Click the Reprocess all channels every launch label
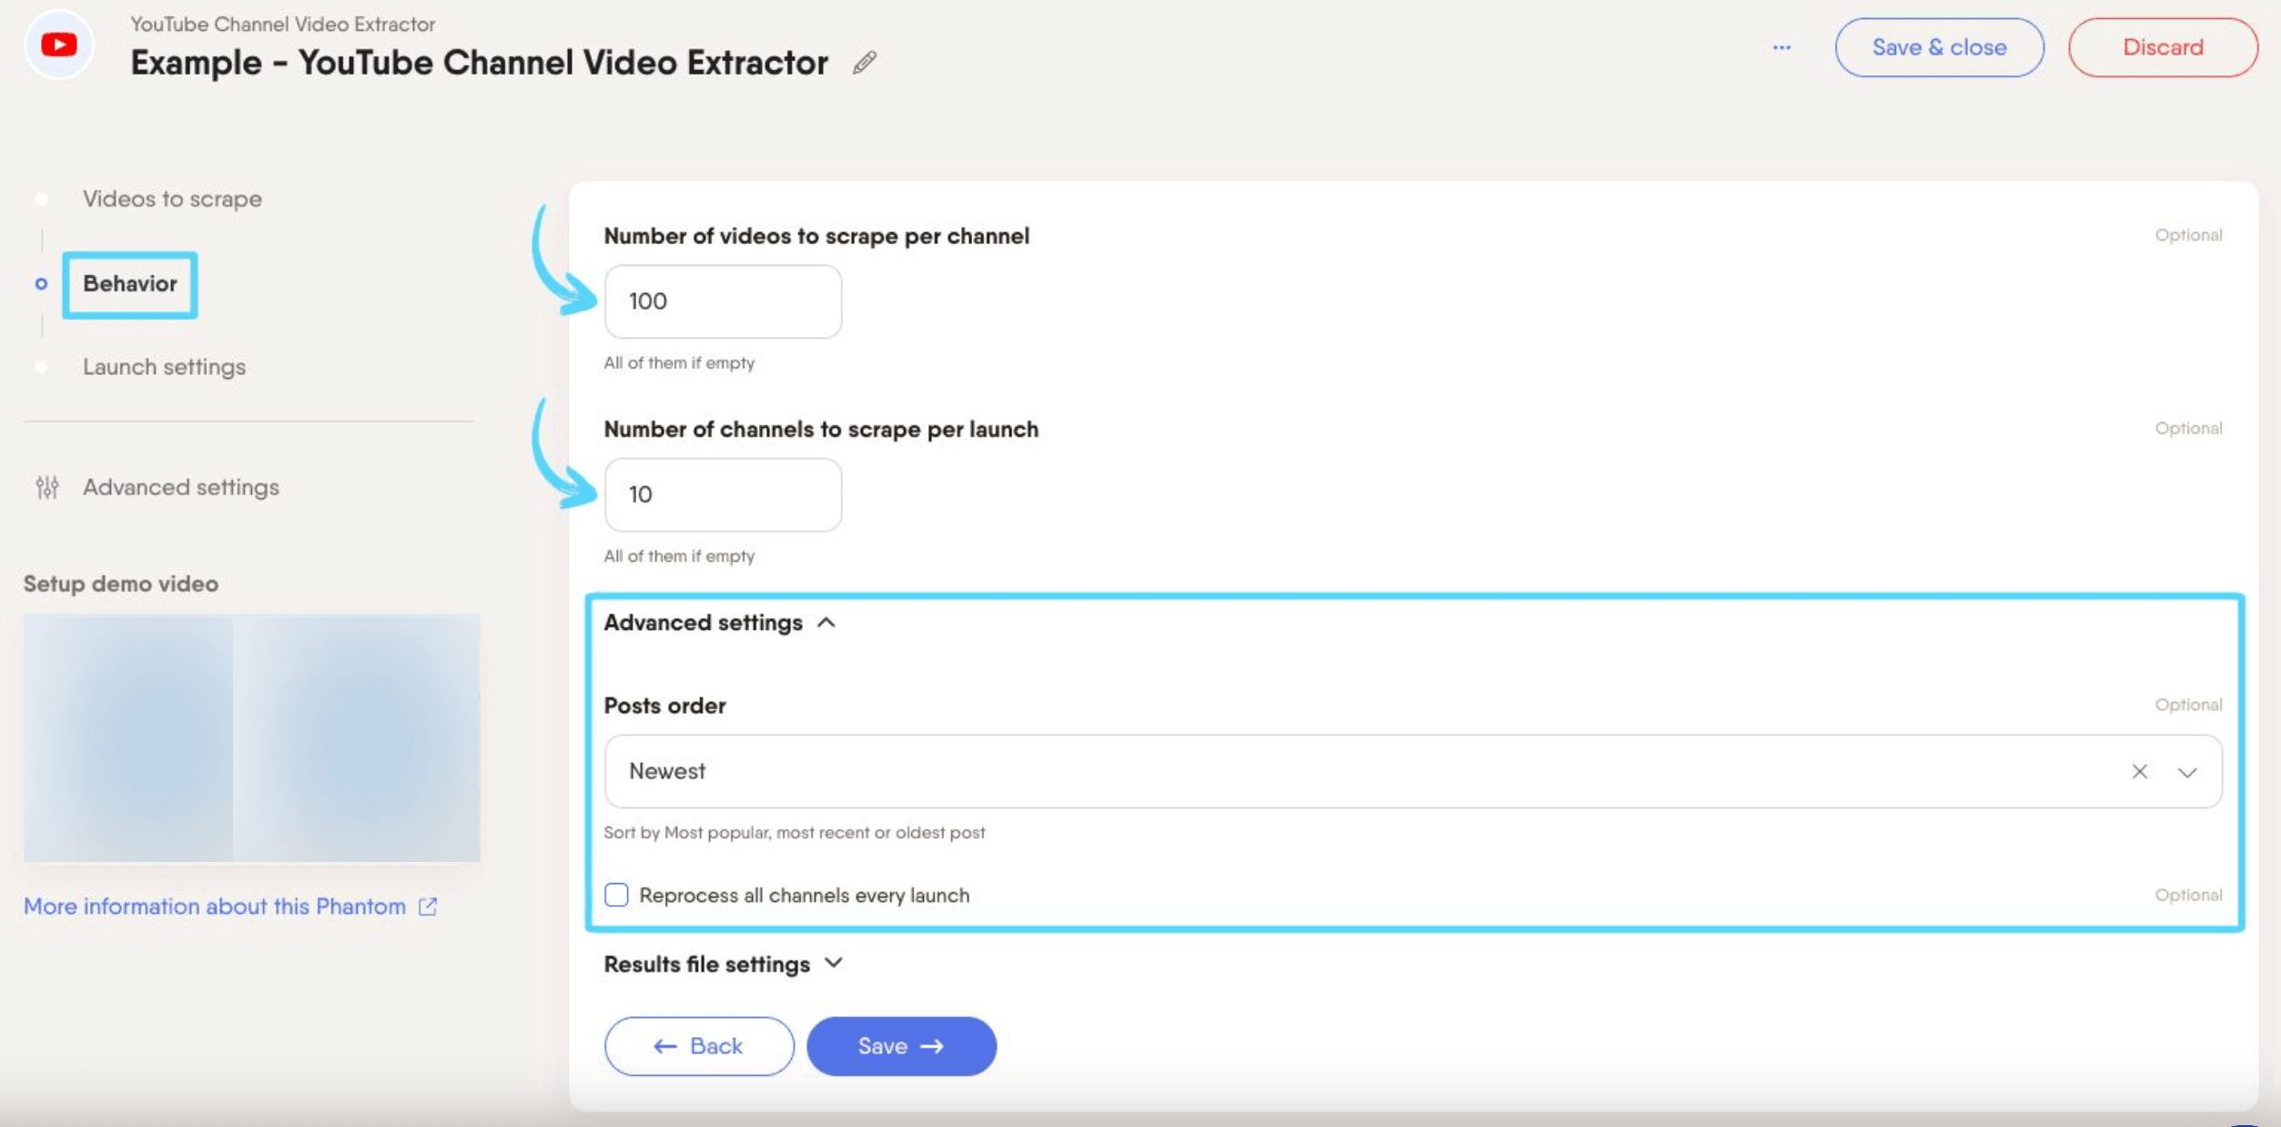This screenshot has width=2281, height=1127. pyautogui.click(x=804, y=895)
